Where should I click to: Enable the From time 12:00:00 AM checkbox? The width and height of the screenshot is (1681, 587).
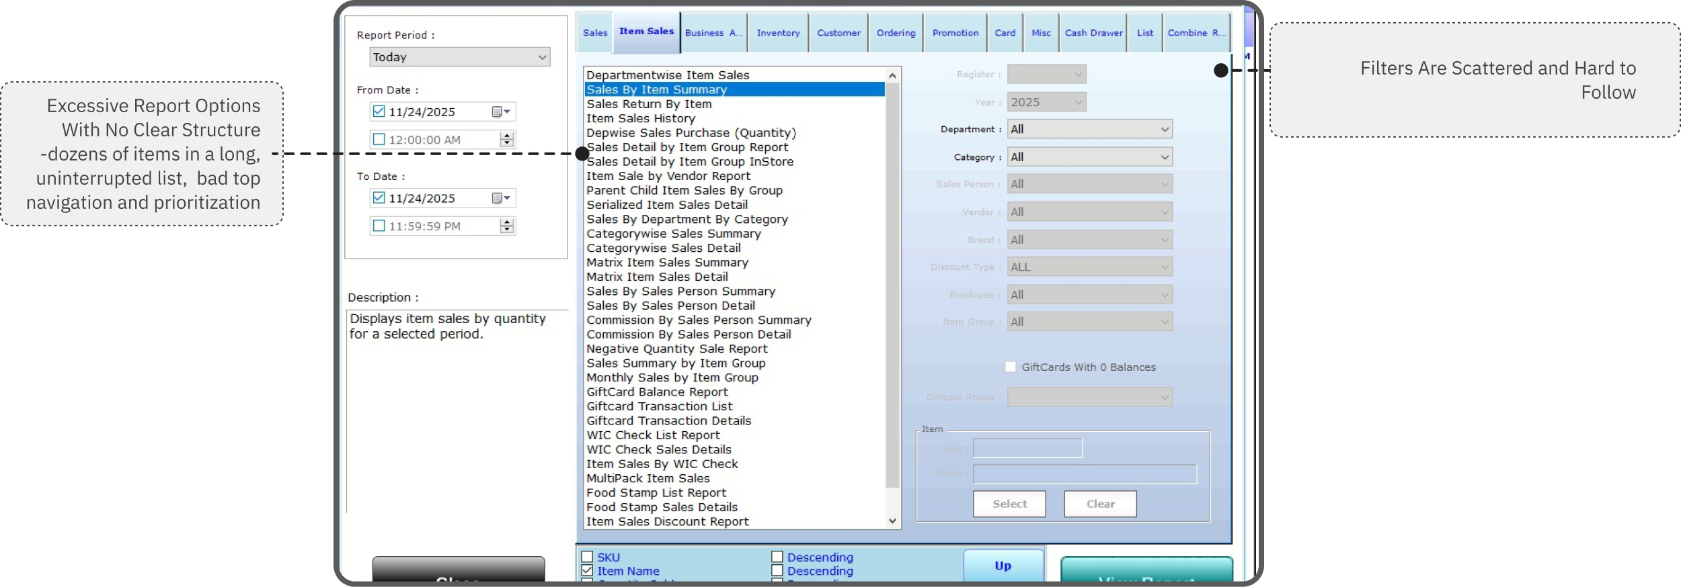coord(379,140)
